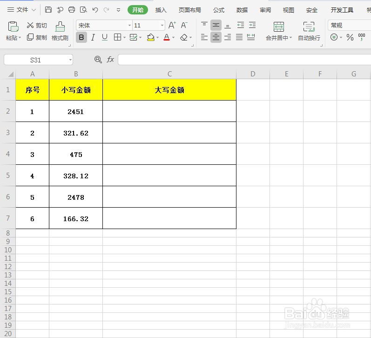Click the Undo arrow icon
This screenshot has height=338, width=371.
pyautogui.click(x=95, y=10)
